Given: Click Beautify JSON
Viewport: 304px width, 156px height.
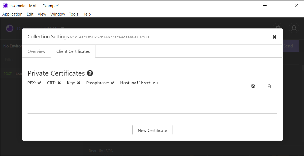Looking at the screenshot, I should (x=101, y=151).
